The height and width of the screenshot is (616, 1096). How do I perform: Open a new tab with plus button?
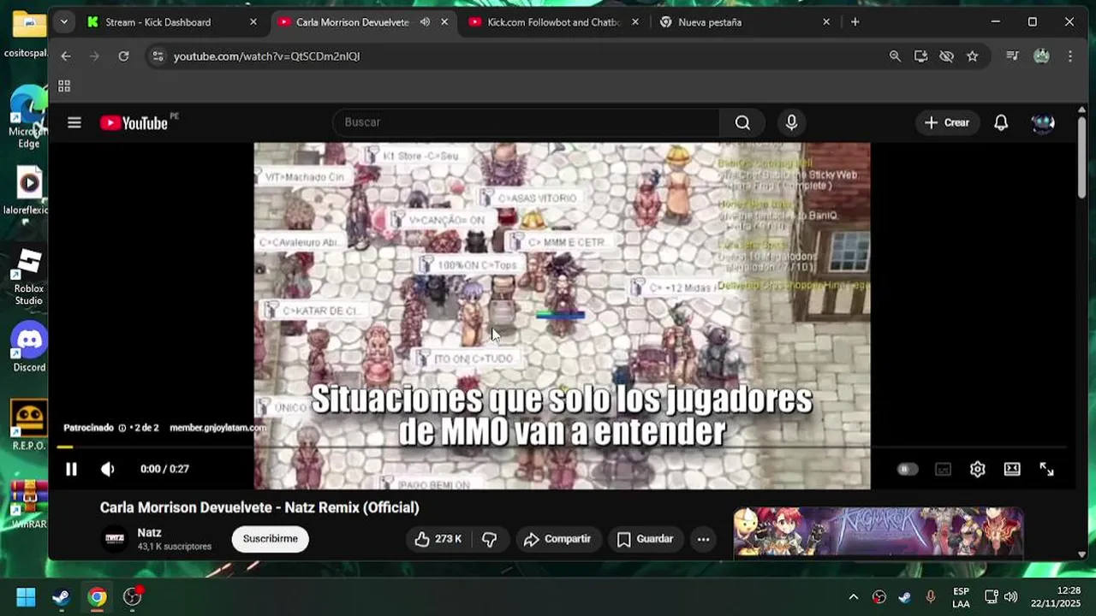point(855,22)
